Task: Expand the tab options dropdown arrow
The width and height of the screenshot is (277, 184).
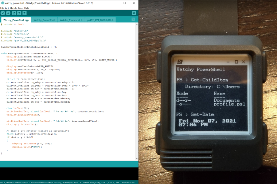Action: click(133, 19)
